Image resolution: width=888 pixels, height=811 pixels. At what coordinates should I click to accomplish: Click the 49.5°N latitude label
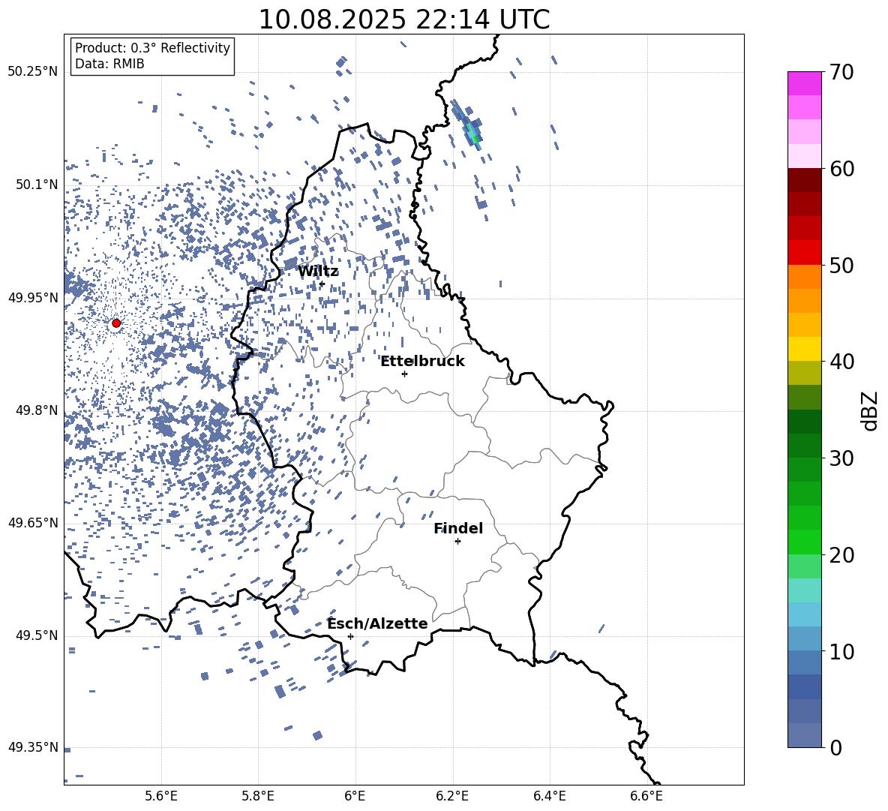tap(37, 635)
